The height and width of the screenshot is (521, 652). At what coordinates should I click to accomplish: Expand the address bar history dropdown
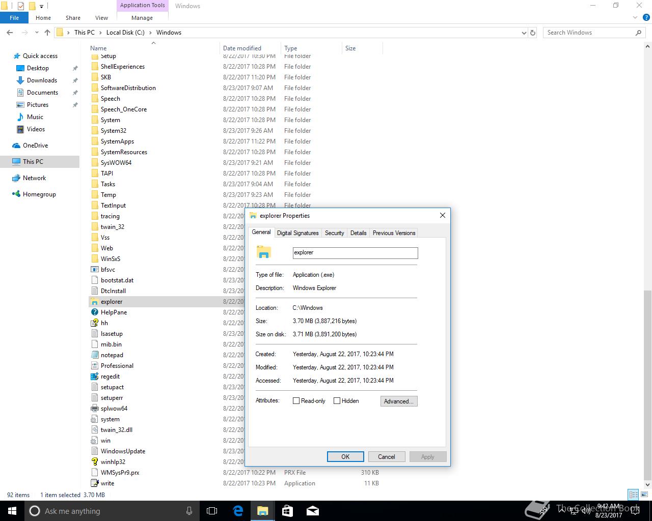pos(524,33)
